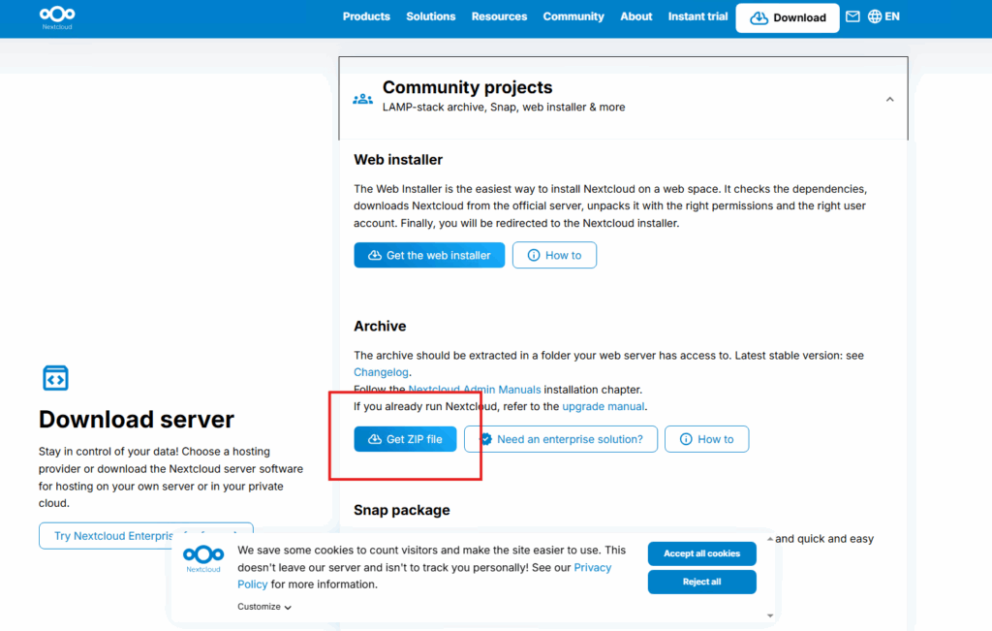Click the Nextcloud logo in cookie banner

coord(203,557)
